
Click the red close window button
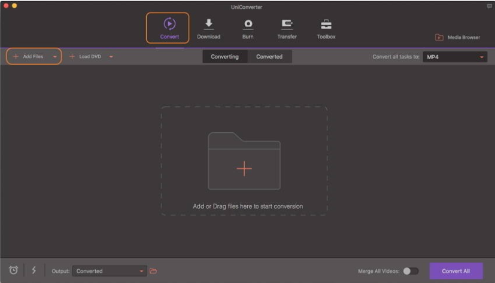coord(6,5)
